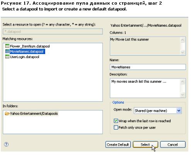
Task: Click the Flower_ItemNum.datapool table icon
Action: click(7, 46)
